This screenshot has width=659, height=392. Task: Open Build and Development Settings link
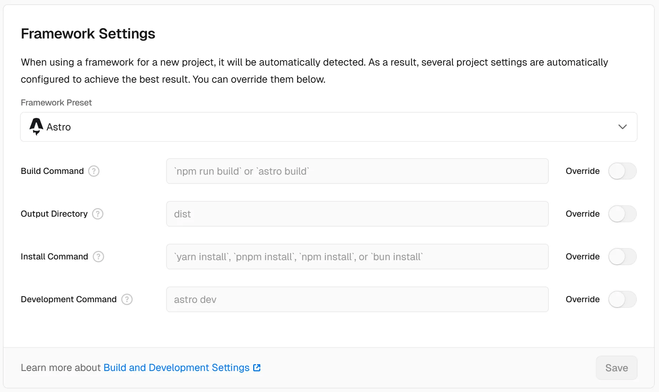pos(177,368)
